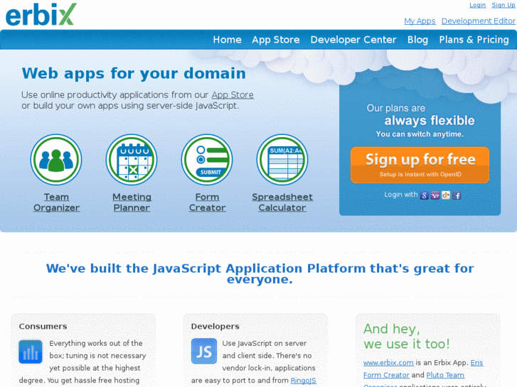Click the JS developers icon
This screenshot has width=517, height=387.
tap(204, 351)
